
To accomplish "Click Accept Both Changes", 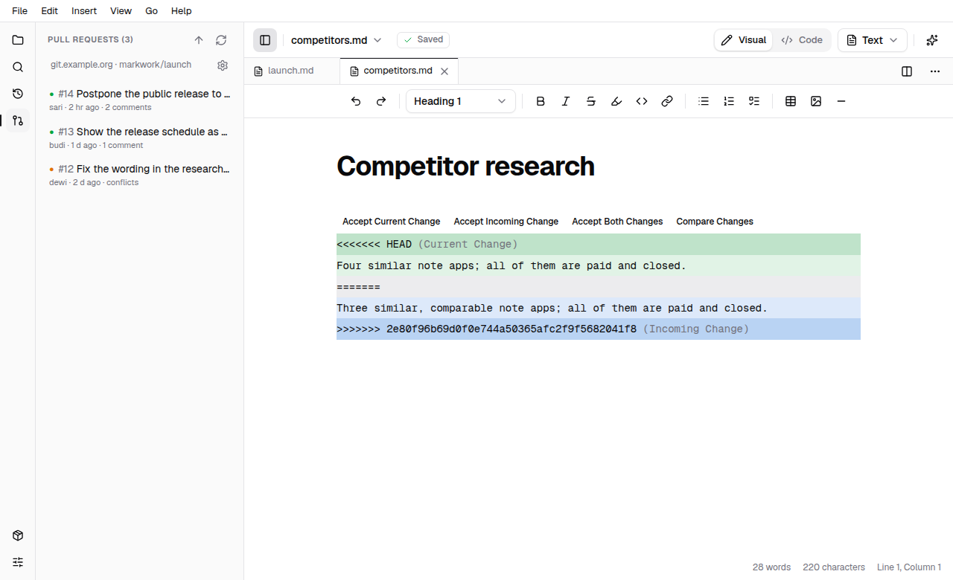I will point(617,222).
